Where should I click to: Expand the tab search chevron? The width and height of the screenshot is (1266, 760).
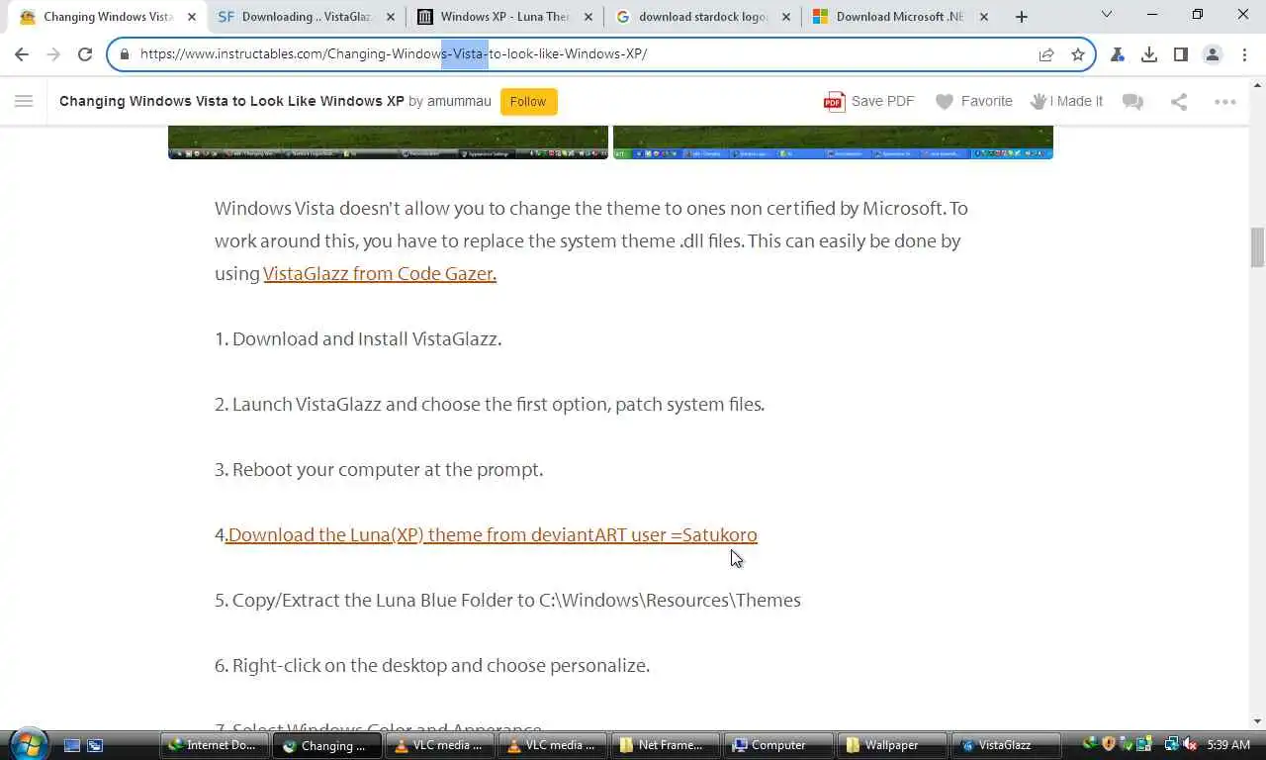point(1107,15)
